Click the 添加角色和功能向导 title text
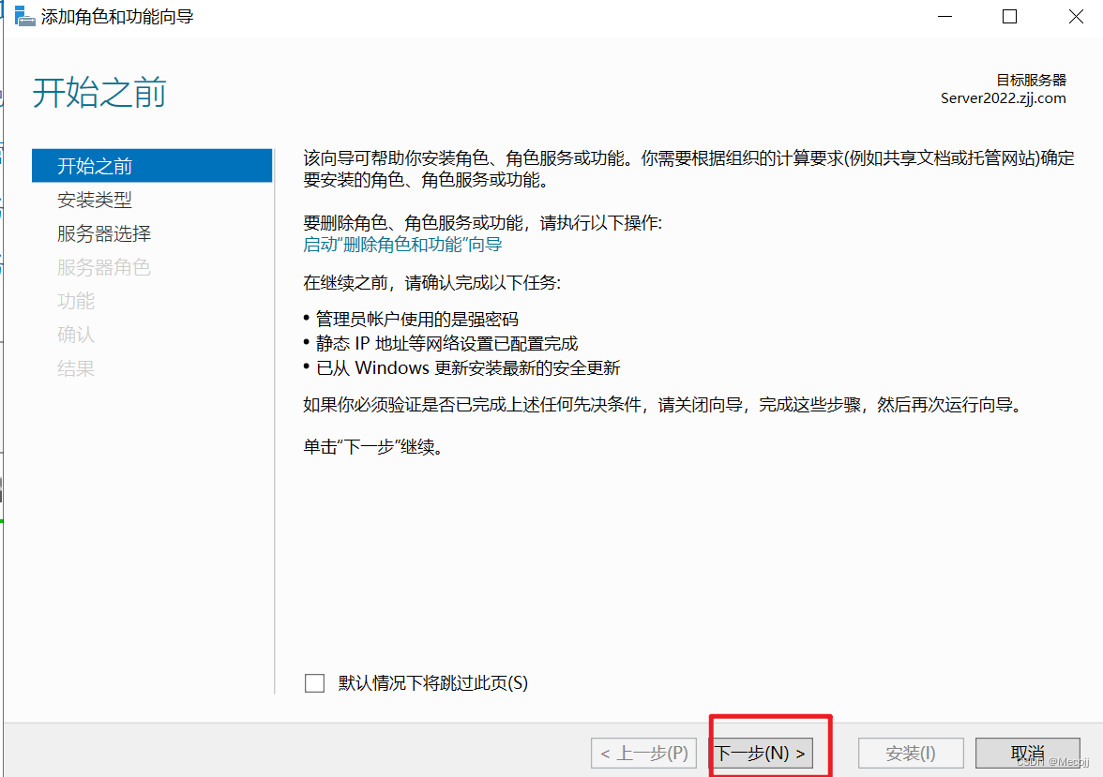 point(117,16)
